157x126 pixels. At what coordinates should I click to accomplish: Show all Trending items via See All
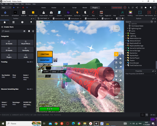30,62
